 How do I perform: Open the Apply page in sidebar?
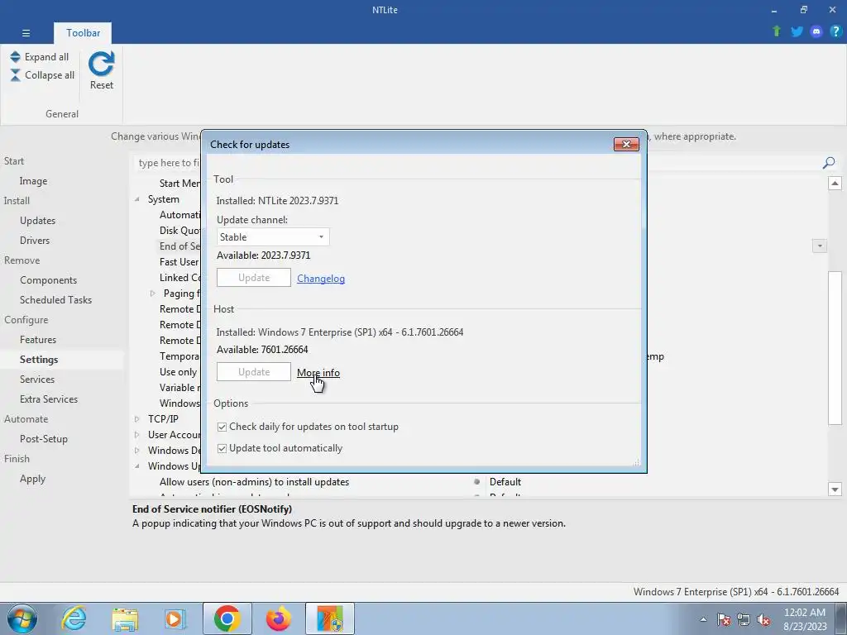pyautogui.click(x=32, y=479)
